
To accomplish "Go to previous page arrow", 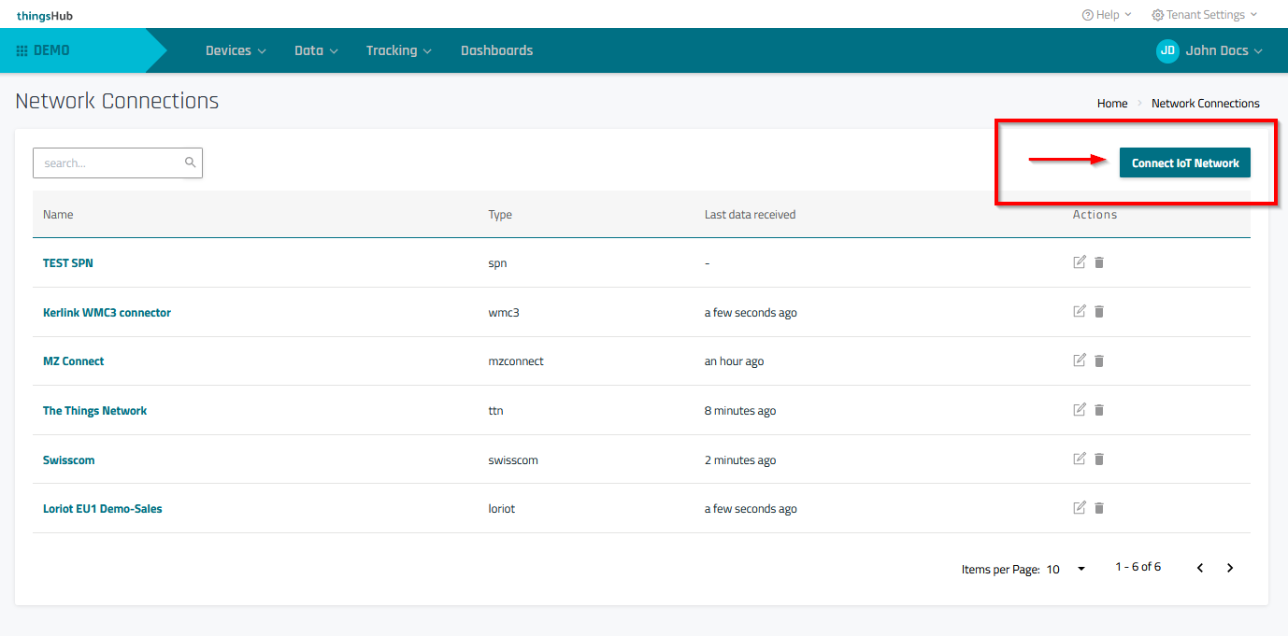I will tap(1200, 568).
